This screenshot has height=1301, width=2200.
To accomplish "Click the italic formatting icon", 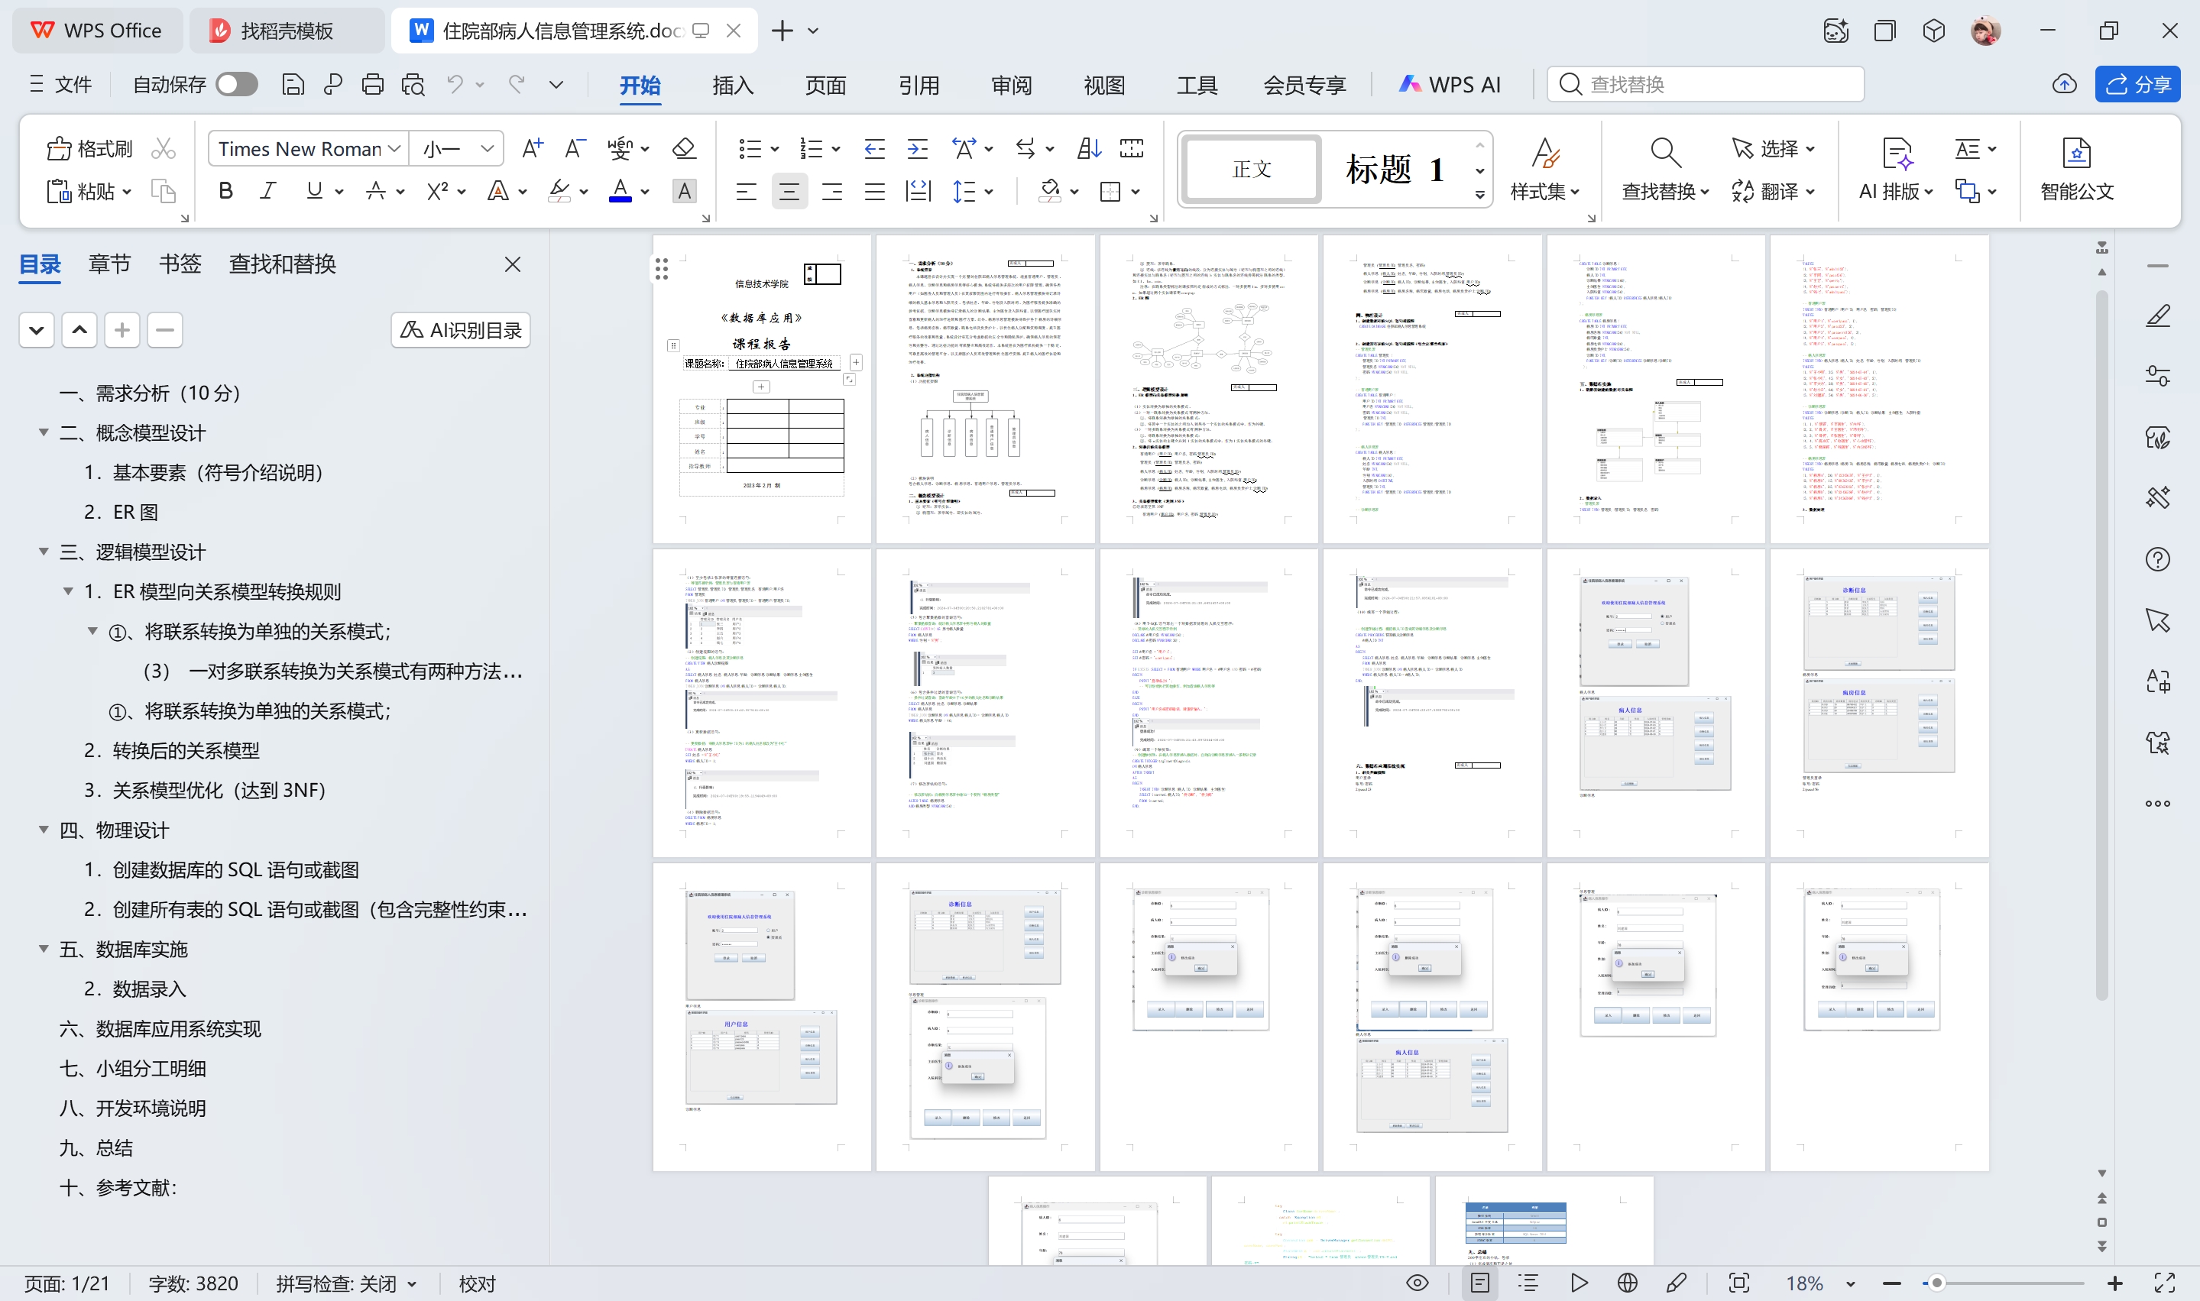I will (x=268, y=191).
